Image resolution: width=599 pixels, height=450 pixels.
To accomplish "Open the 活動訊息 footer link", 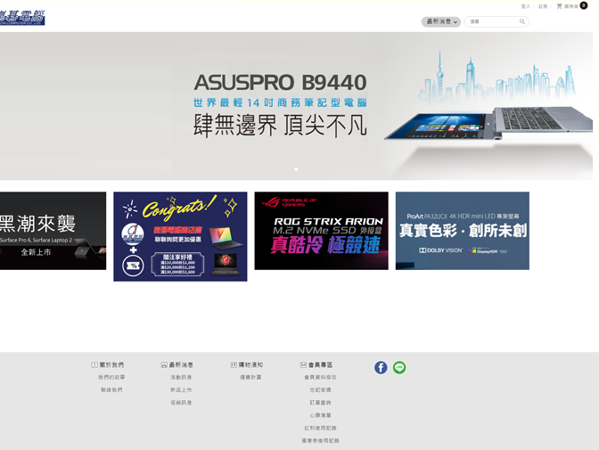I will coord(181,378).
